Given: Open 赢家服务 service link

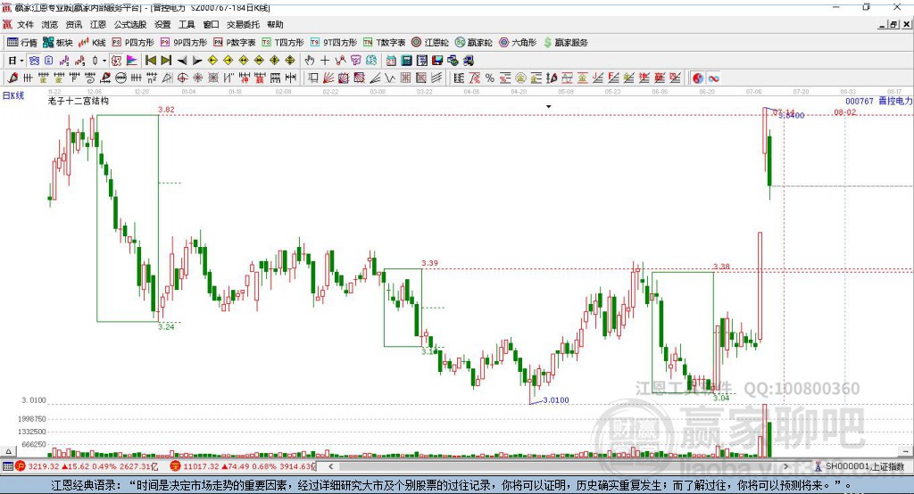Looking at the screenshot, I should tap(565, 43).
